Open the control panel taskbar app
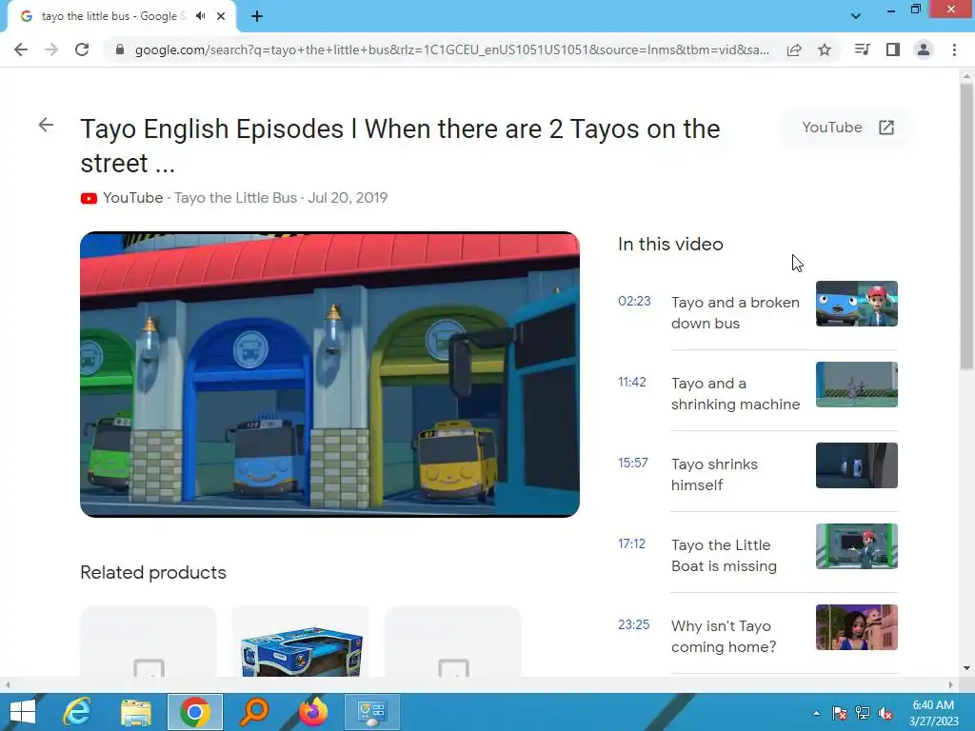 coord(372,712)
